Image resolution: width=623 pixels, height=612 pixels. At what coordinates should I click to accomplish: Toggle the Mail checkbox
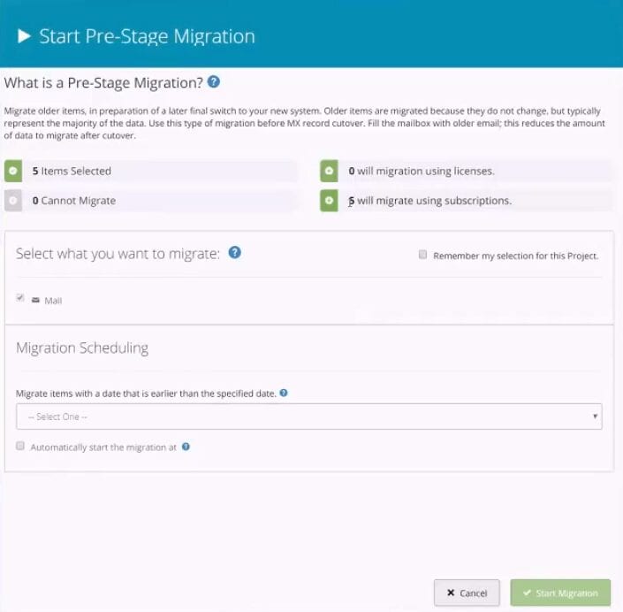coord(20,298)
